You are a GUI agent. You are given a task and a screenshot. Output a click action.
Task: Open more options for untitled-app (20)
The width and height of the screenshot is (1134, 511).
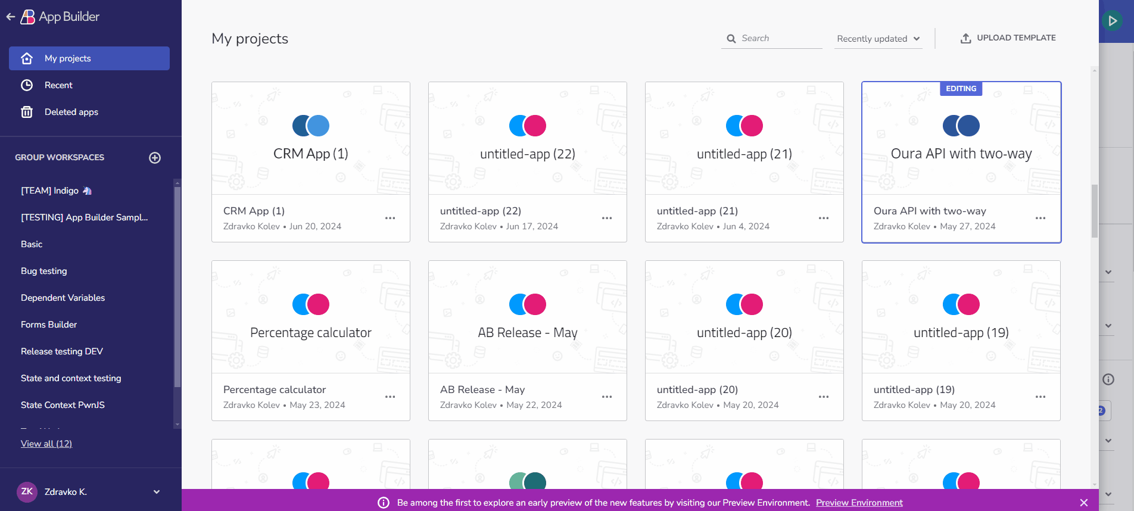(824, 397)
